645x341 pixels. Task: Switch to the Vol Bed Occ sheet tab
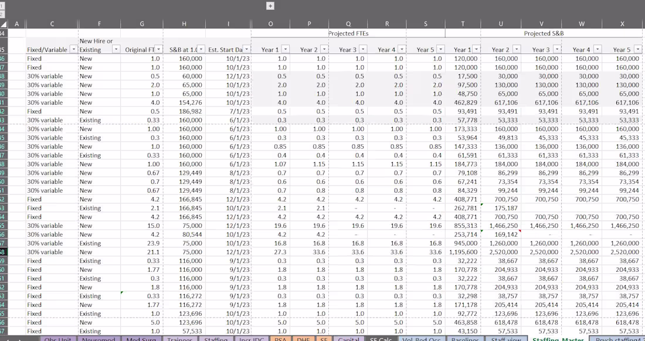(x=422, y=339)
